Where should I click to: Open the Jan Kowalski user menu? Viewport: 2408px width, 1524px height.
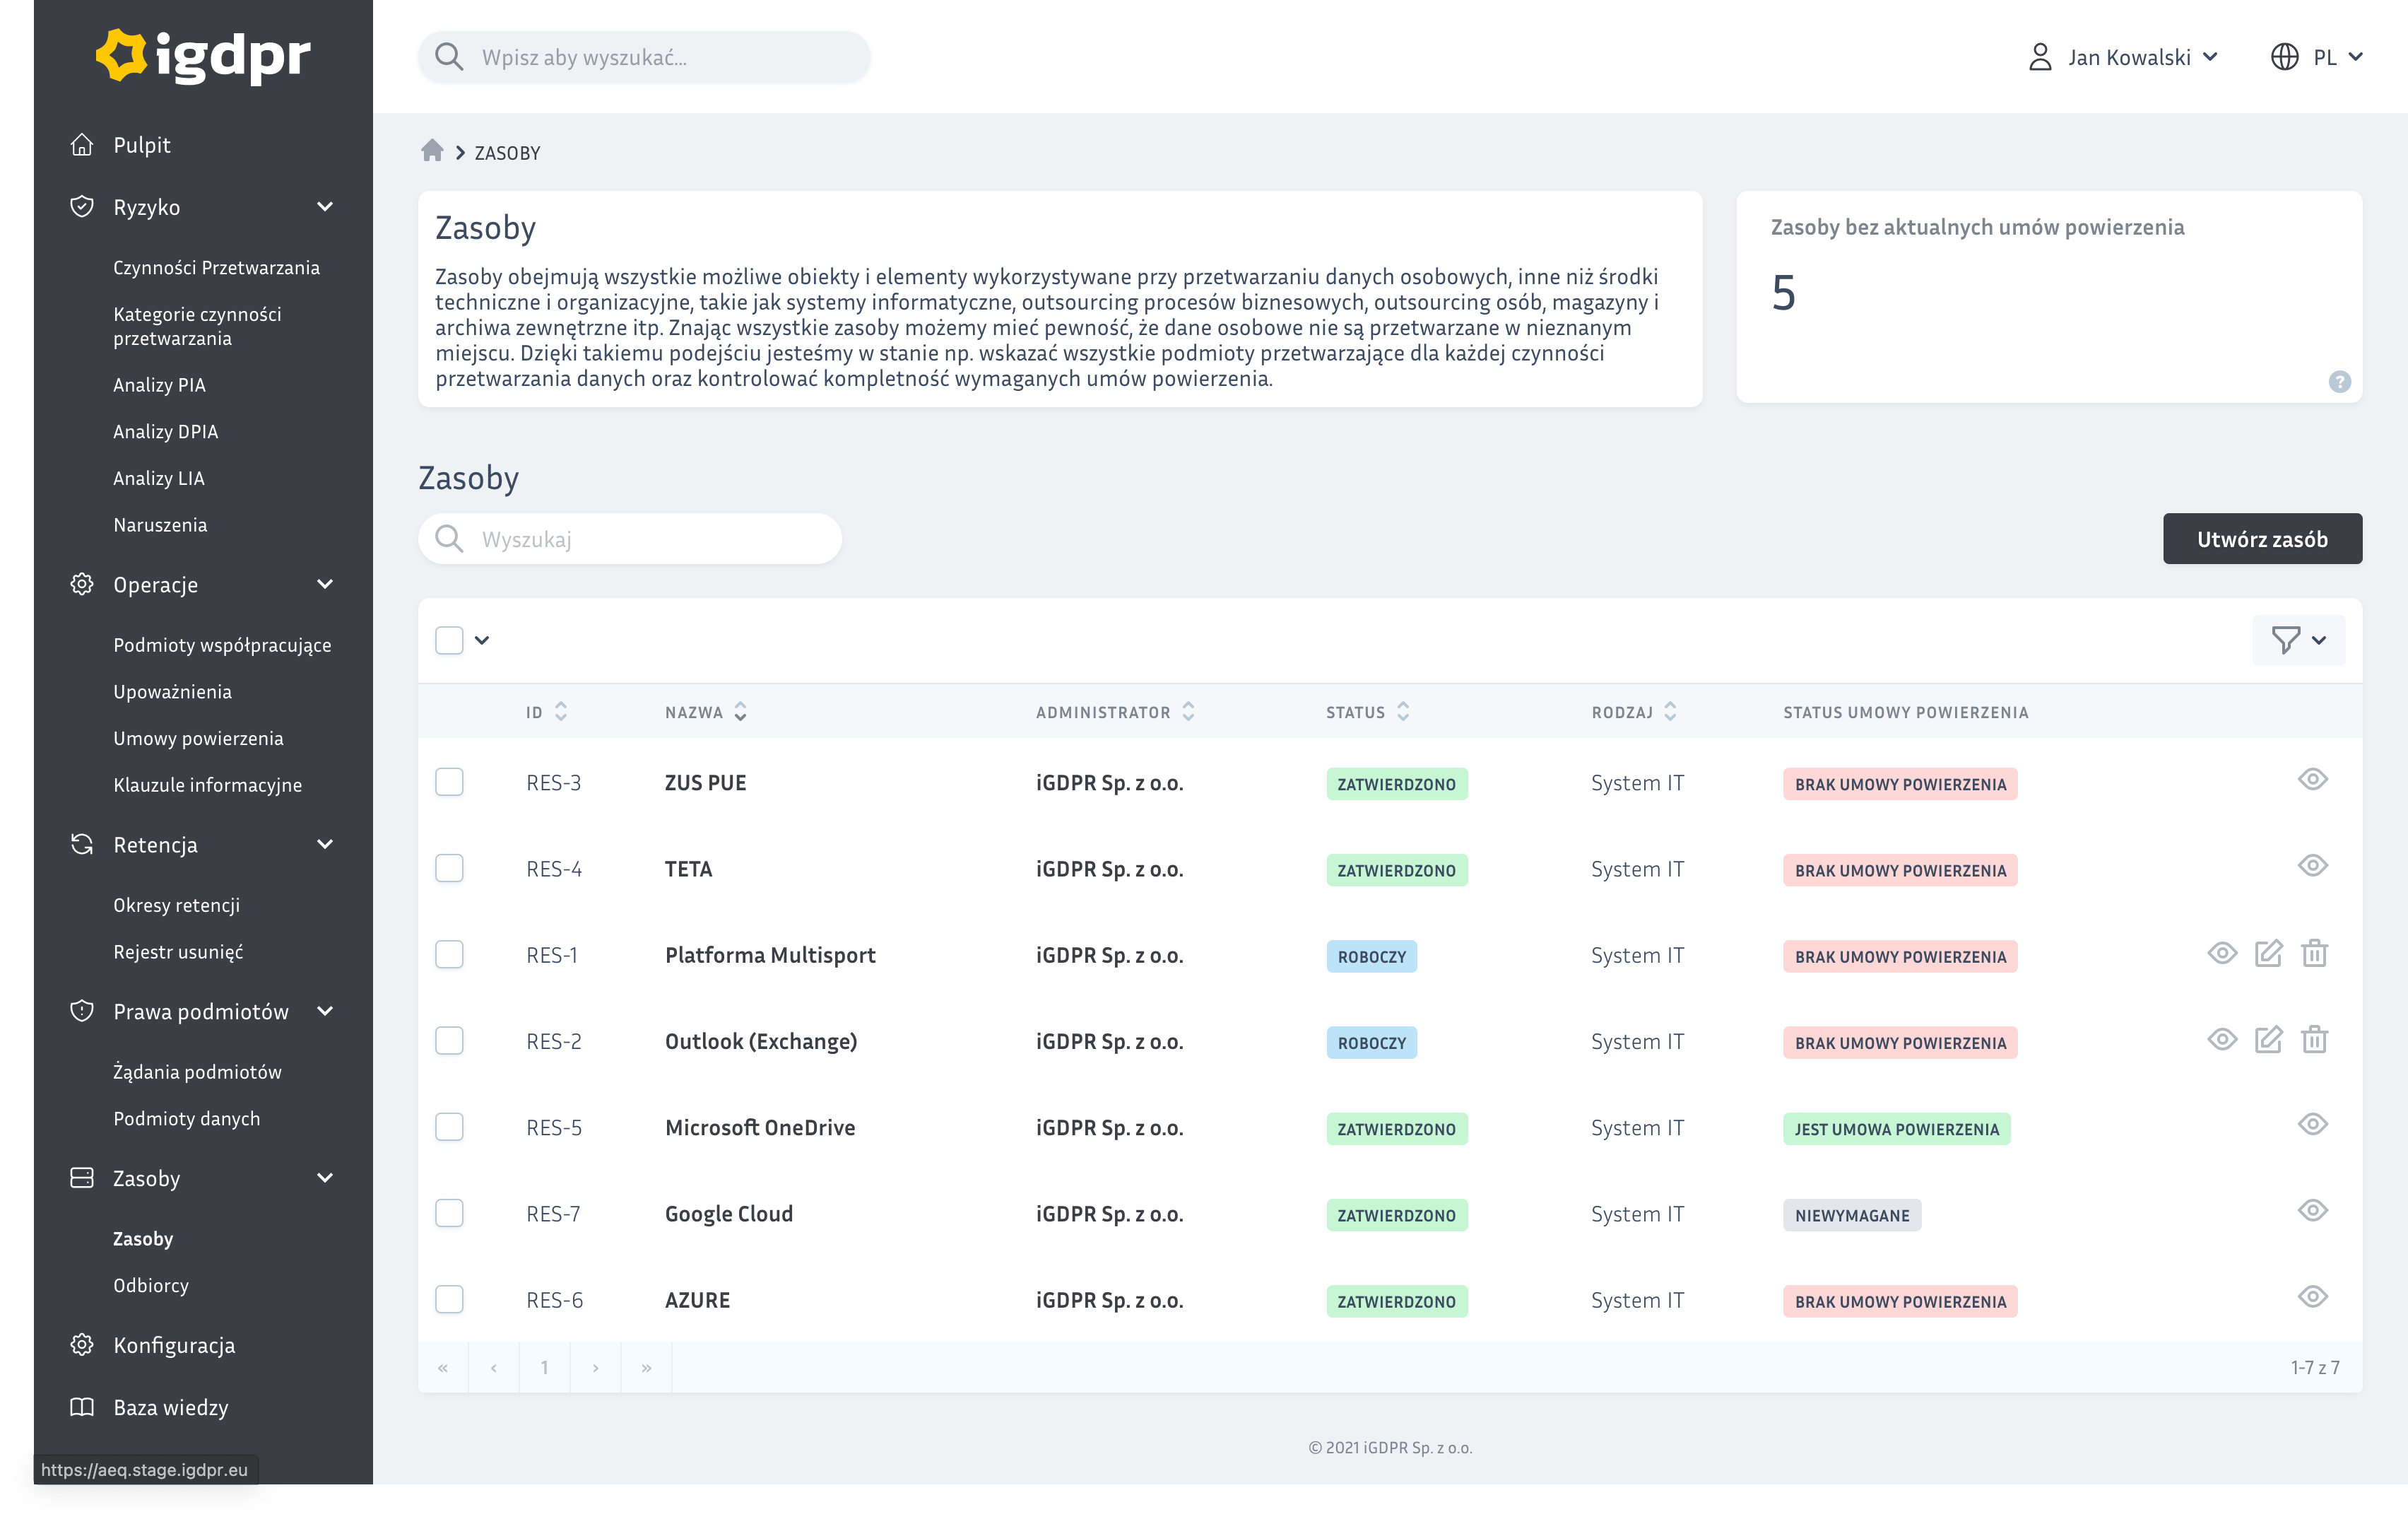point(2124,57)
